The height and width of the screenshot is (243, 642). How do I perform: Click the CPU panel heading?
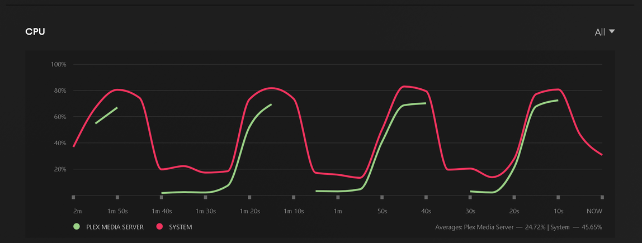[35, 32]
